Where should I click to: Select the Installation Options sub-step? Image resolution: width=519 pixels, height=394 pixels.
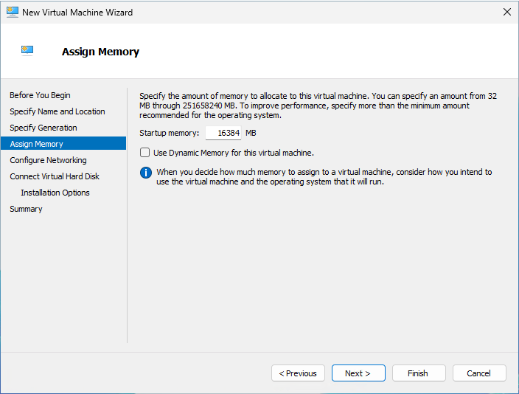point(55,193)
